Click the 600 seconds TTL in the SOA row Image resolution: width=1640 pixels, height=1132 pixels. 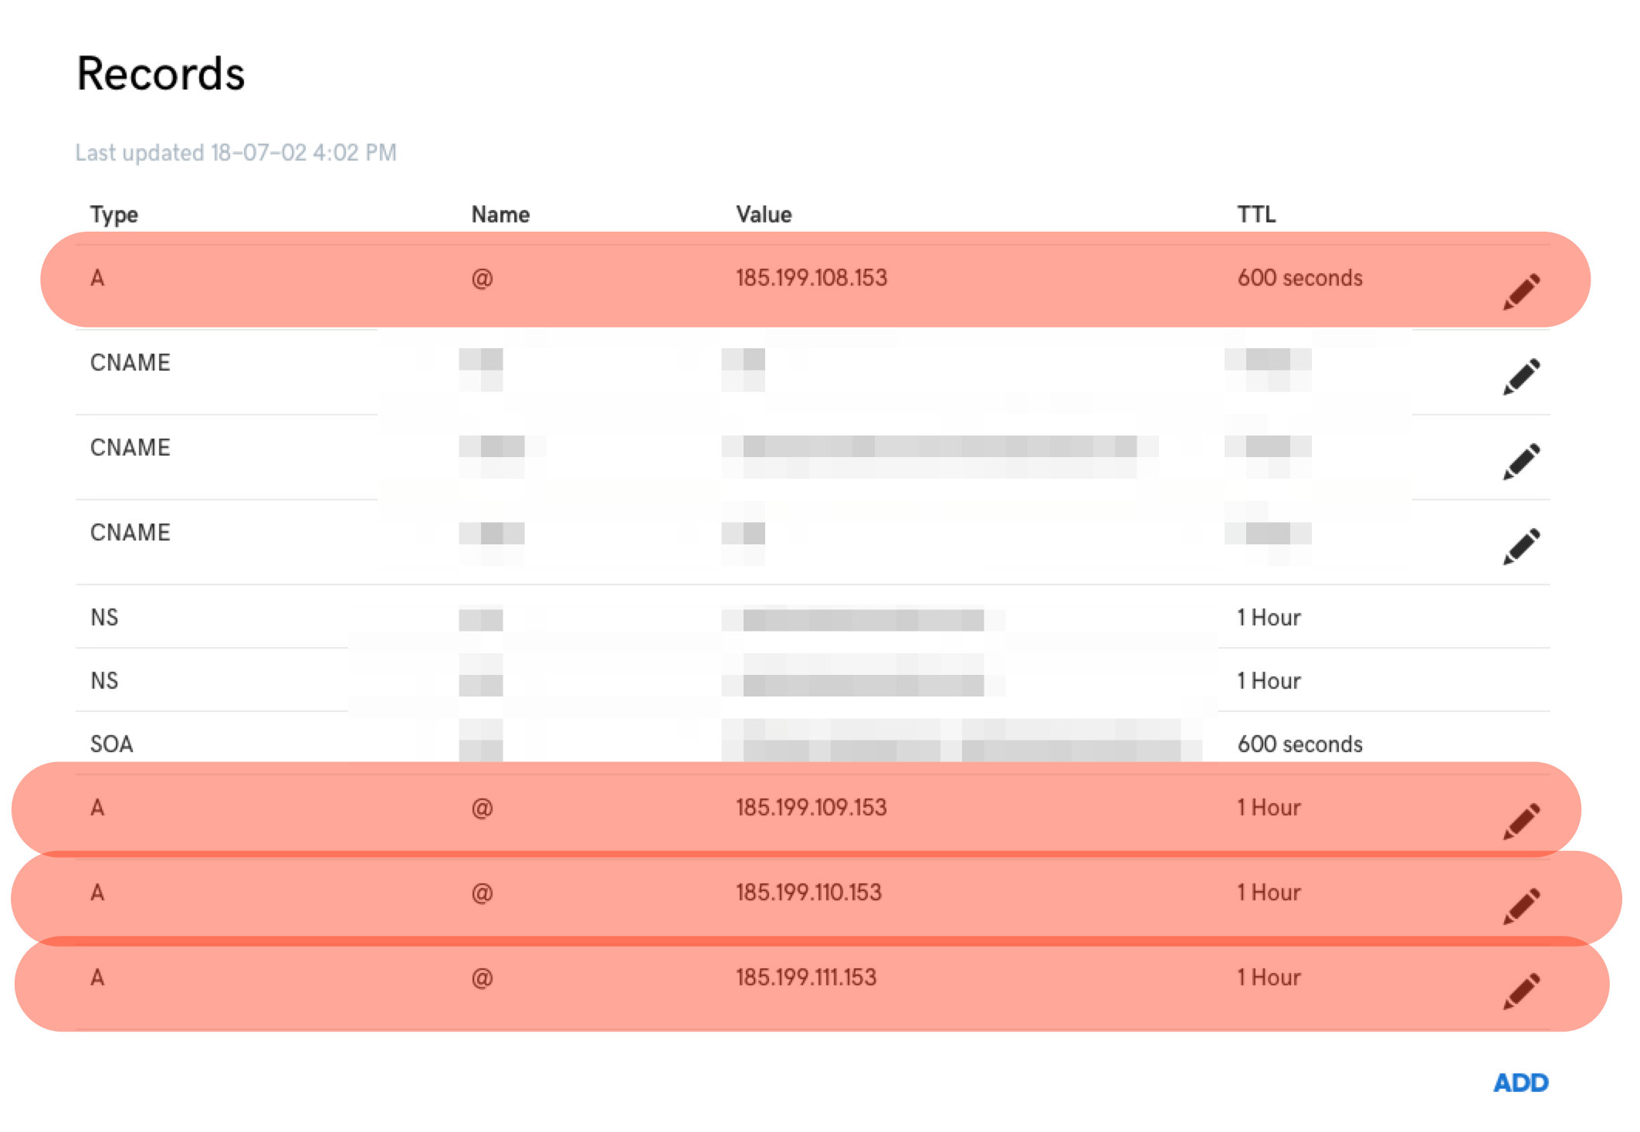1299,744
